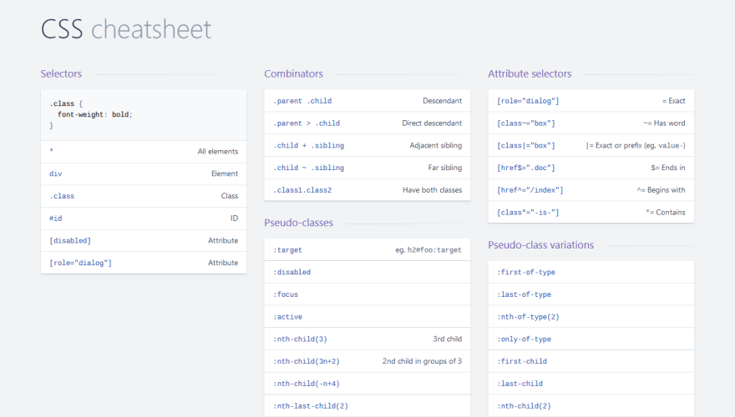Click the [disabled] attribute row
The image size is (735, 417).
(143, 241)
